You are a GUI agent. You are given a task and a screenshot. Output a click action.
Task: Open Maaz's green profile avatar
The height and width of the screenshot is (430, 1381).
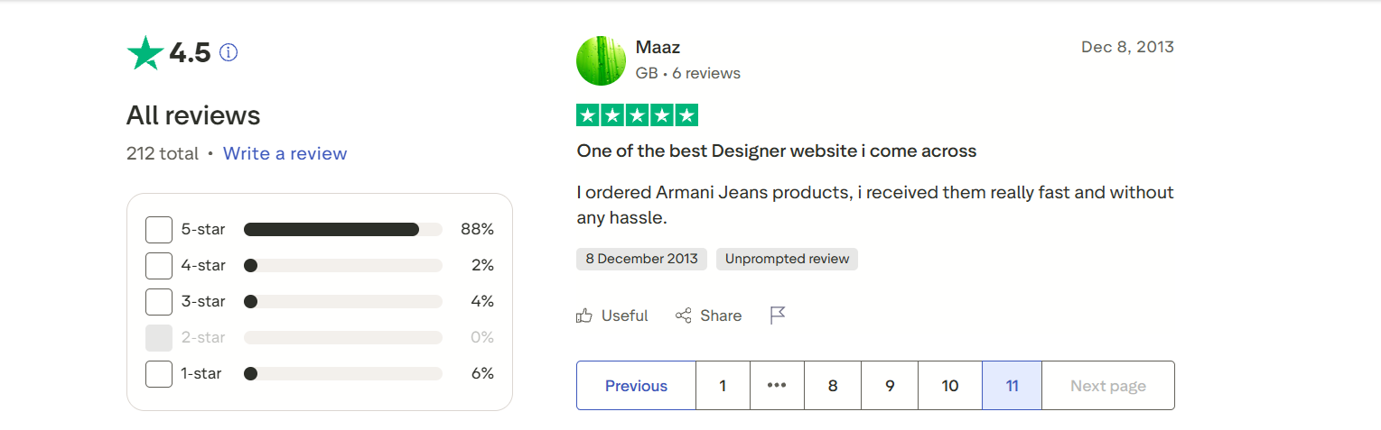602,61
